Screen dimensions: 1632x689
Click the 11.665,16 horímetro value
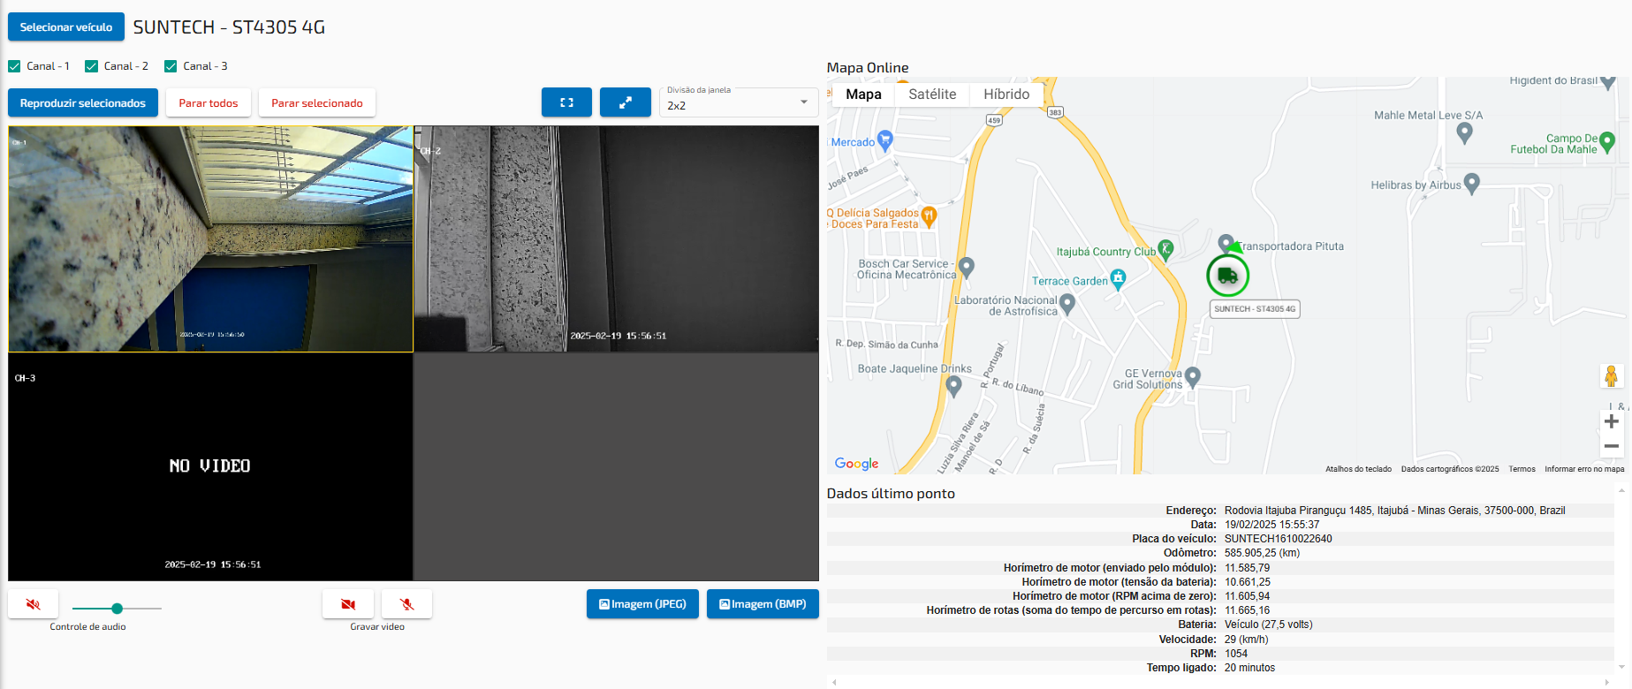(x=1247, y=610)
